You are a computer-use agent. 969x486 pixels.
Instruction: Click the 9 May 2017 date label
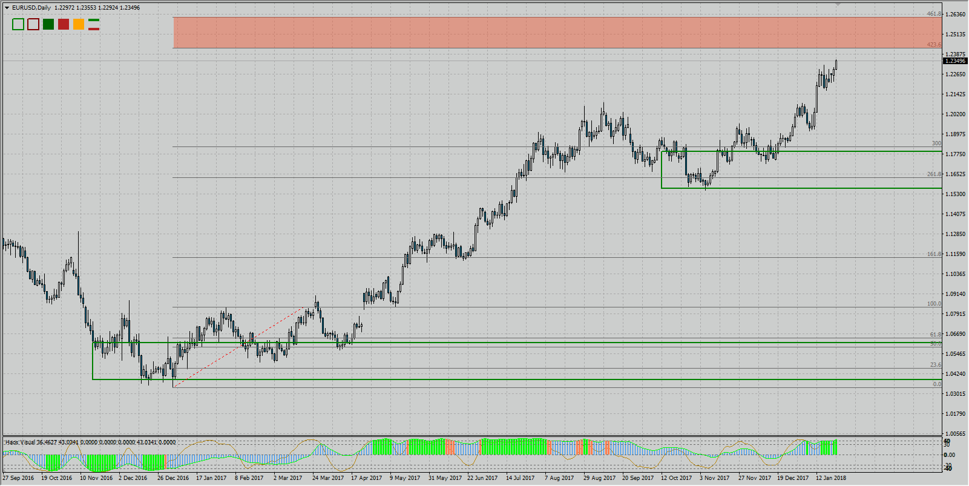405,478
